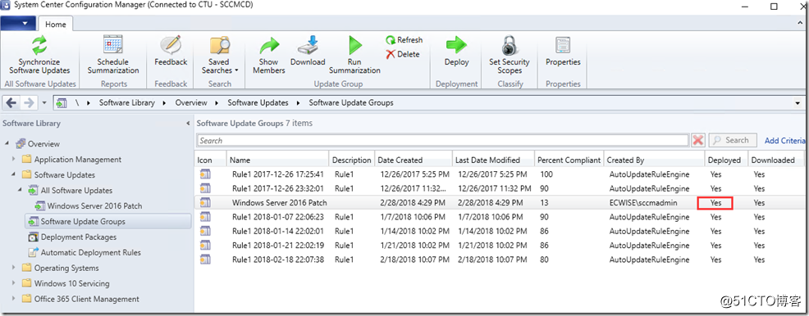The image size is (809, 316).
Task: Open address bar dropdown at right end
Action: 798,103
